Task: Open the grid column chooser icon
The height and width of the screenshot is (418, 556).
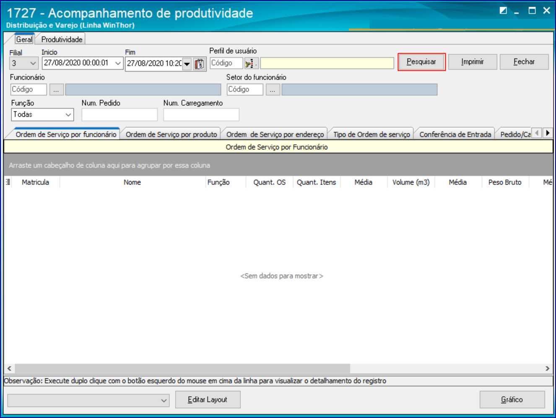Action: (x=8, y=182)
